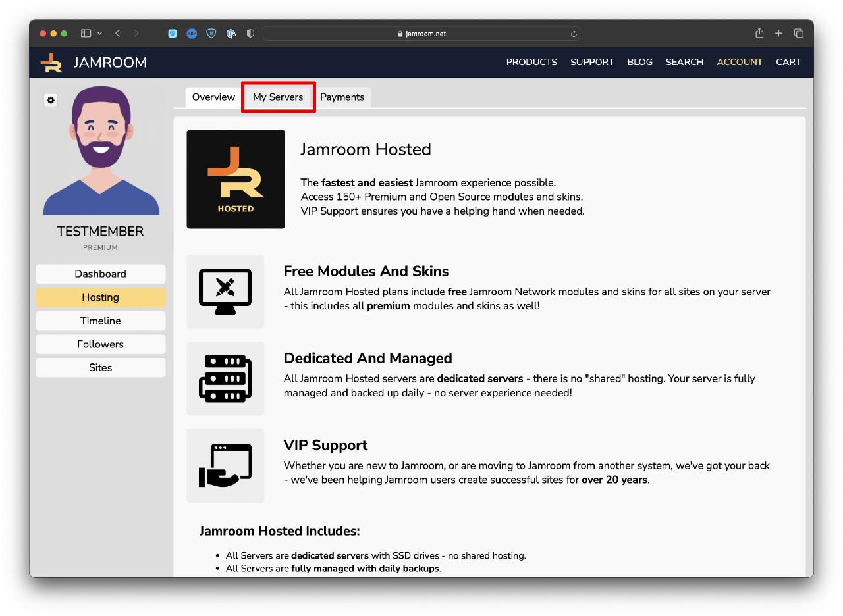This screenshot has height=616, width=843.
Task: Click the Dashboard sidebar button
Action: [x=100, y=274]
